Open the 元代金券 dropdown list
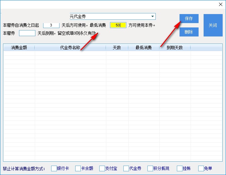Screen dimensions: 226x175 click(x=152, y=16)
